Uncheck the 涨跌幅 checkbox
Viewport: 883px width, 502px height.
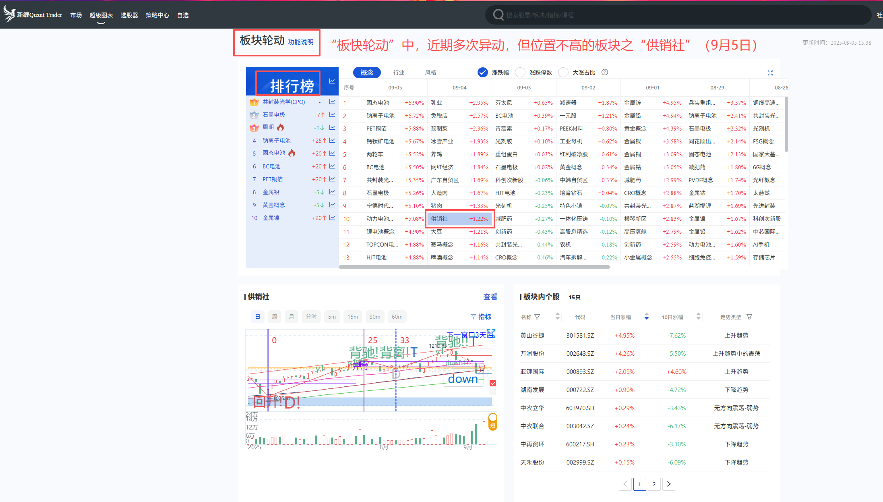[x=482, y=73]
